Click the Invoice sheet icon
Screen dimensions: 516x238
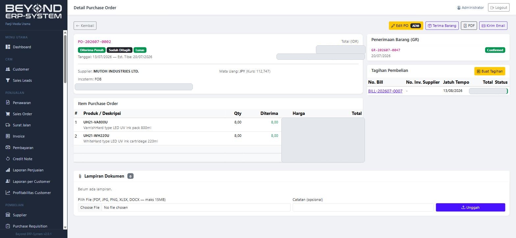tap(8, 136)
